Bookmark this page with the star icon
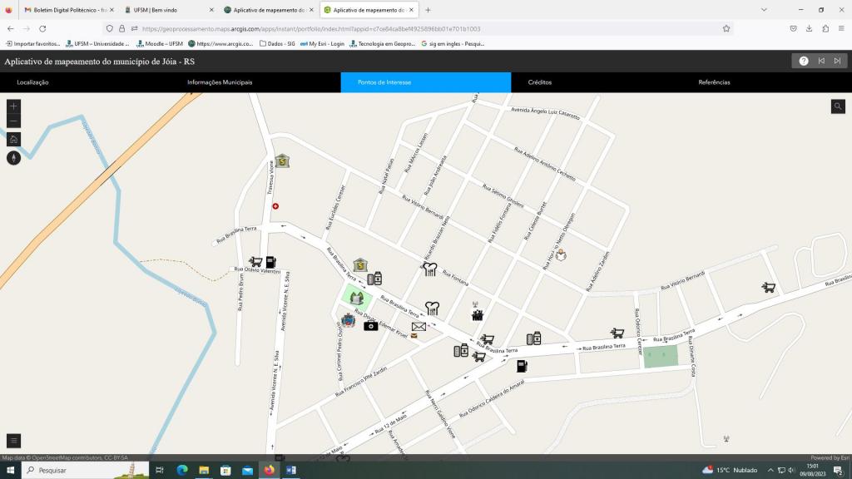This screenshot has height=479, width=852. (x=726, y=28)
